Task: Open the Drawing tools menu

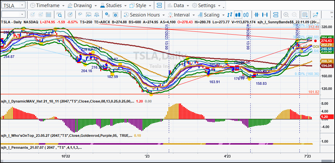Action: 82,5
